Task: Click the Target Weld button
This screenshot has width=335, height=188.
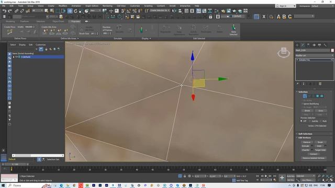Action: (320, 150)
